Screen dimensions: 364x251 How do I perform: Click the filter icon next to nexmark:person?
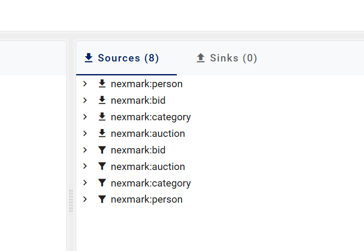[102, 200]
